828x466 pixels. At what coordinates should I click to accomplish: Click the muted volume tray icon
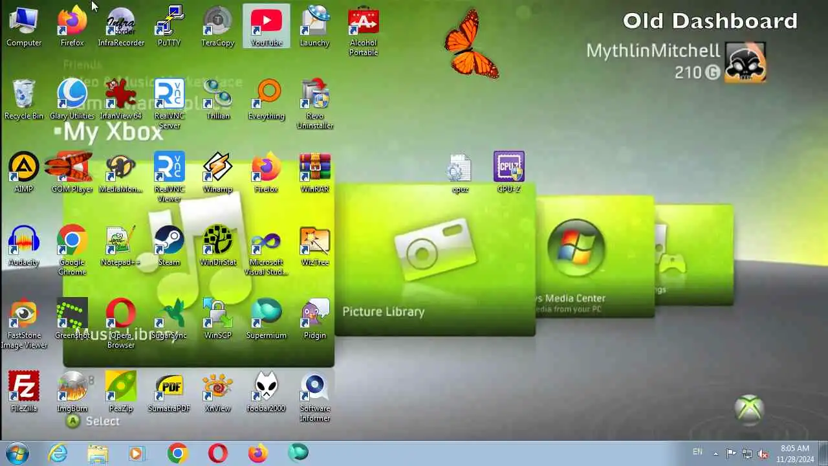763,454
